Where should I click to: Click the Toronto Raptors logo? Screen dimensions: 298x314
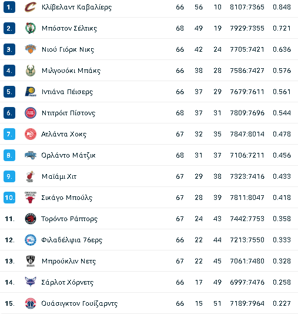[x=31, y=219]
